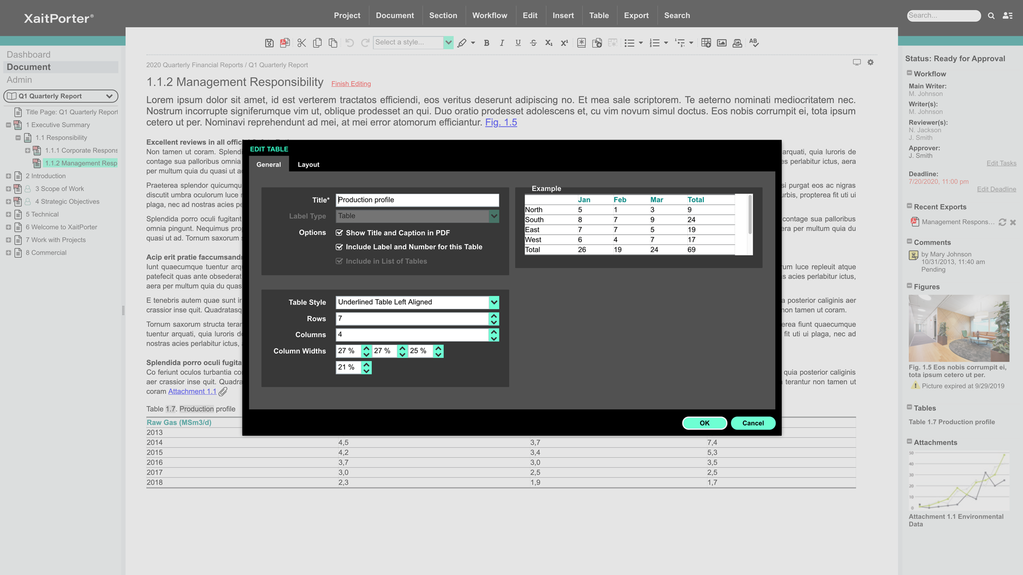The width and height of the screenshot is (1023, 575).
Task: Click the Strikethrough formatting icon
Action: coord(533,43)
